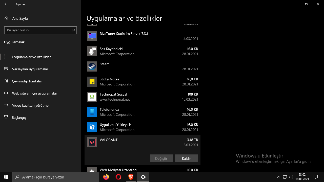
Task: Open Varsayılan uygulamalar section
Action: click(x=40, y=69)
